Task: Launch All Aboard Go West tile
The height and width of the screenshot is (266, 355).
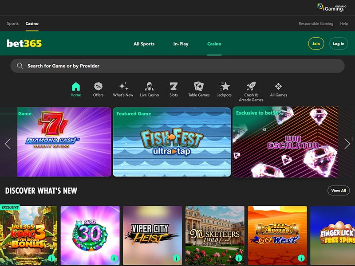Action: pyautogui.click(x=277, y=235)
